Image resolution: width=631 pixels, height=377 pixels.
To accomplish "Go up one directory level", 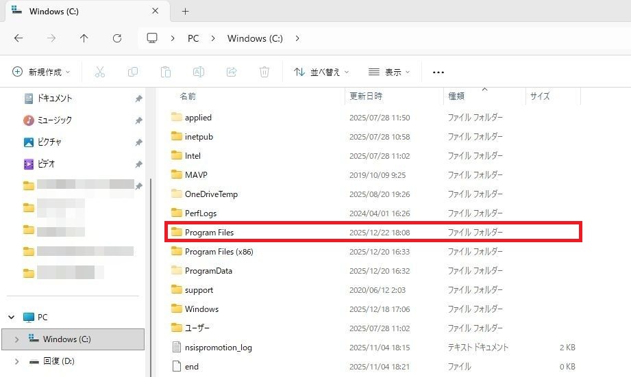I will 84,38.
